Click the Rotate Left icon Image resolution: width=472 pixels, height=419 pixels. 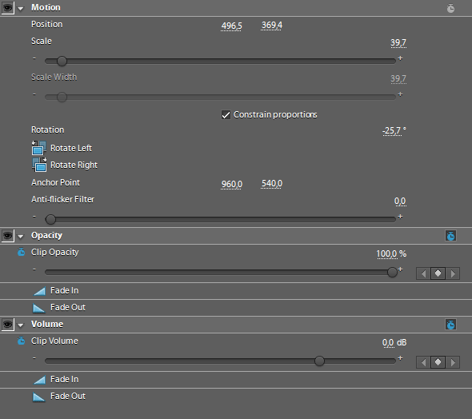[x=39, y=148]
